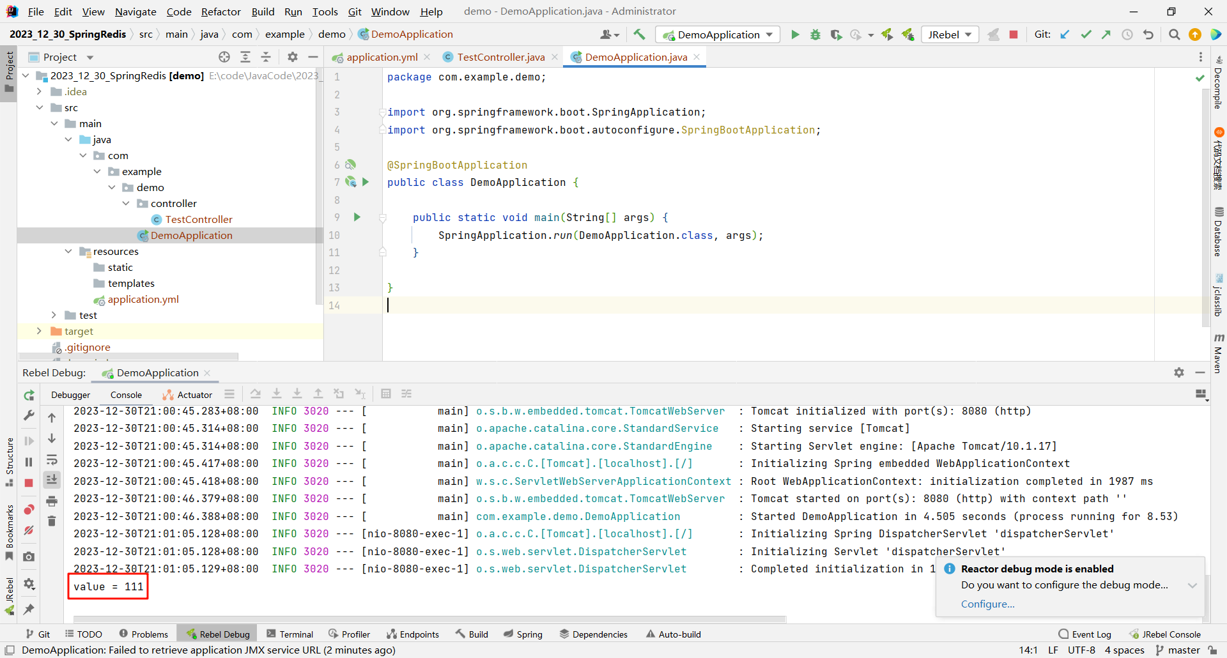The height and width of the screenshot is (658, 1227).
Task: Open Database tool window on right sidebar
Action: pos(1218,231)
